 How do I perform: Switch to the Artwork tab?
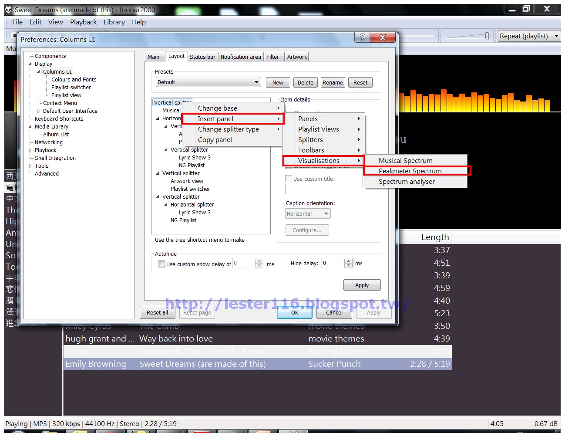[x=297, y=57]
